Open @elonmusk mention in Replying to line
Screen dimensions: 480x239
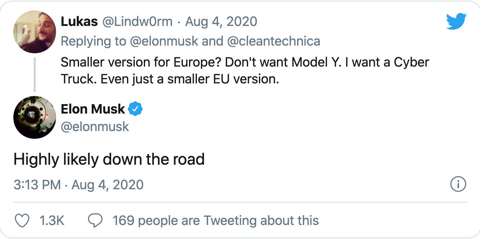click(164, 41)
